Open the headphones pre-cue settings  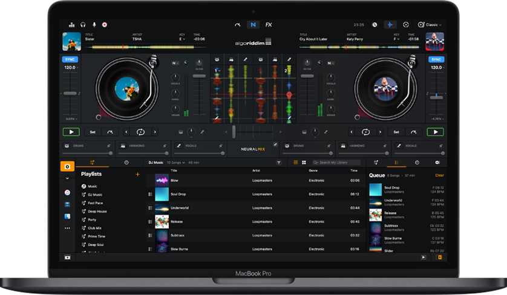(83, 25)
